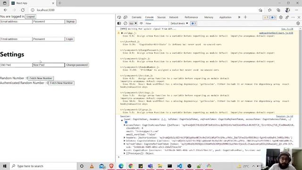Switch to the Elements tab
Viewport: 302px width, 170px height.
click(136, 17)
